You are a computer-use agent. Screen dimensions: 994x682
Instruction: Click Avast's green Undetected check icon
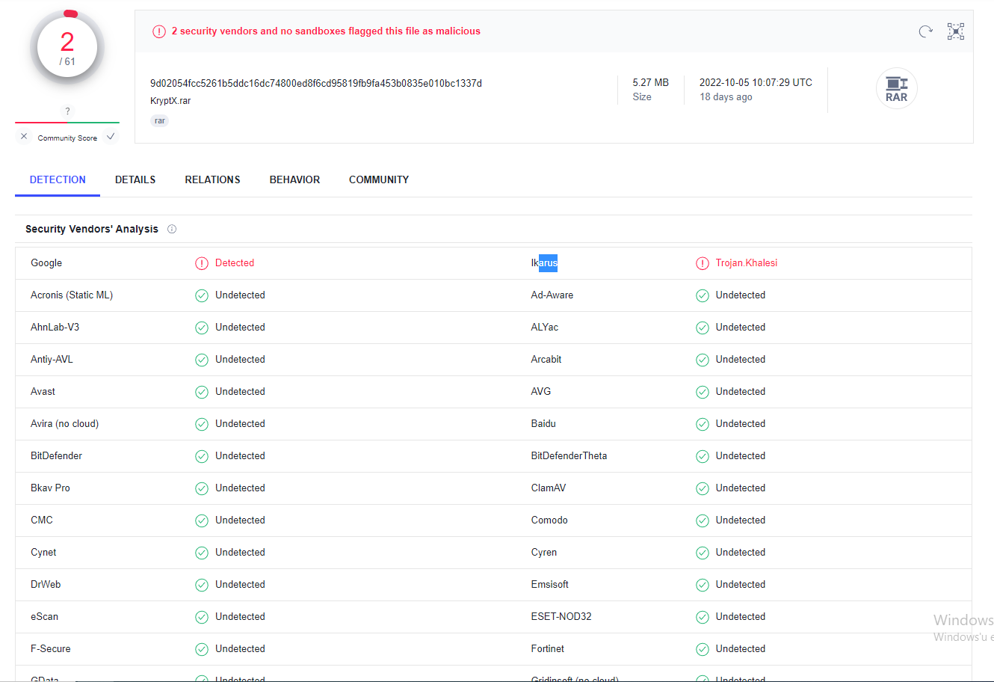[x=201, y=392]
